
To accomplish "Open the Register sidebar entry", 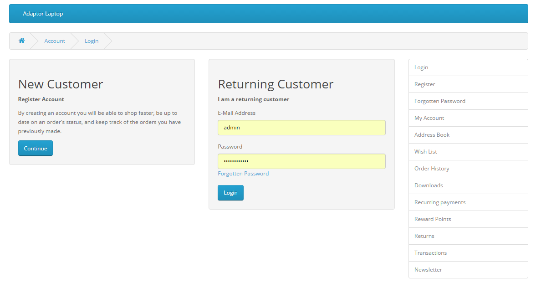I will pos(424,84).
